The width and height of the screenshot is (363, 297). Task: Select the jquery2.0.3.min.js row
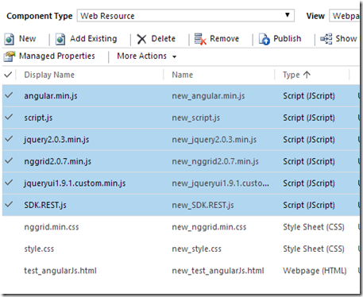coord(181,140)
